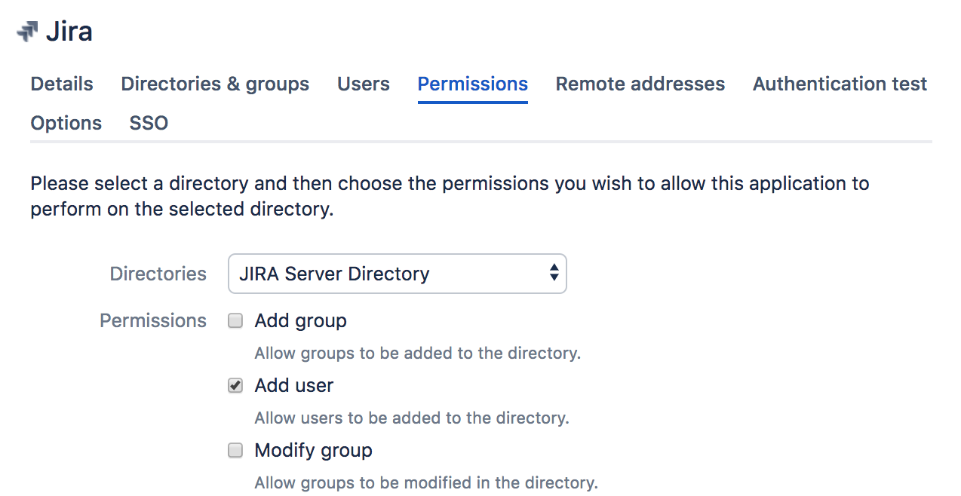This screenshot has width=961, height=496.
Task: Open the SSO tab
Action: pos(149,123)
